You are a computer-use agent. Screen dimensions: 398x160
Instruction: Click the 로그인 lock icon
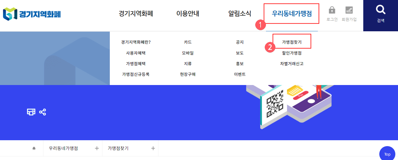[332, 10]
